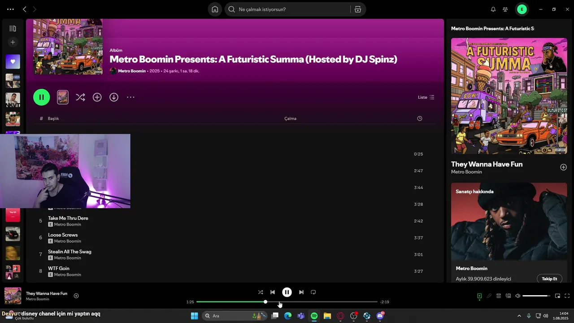574x323 pixels.
Task: Click the Çalma column header
Action: (290, 118)
